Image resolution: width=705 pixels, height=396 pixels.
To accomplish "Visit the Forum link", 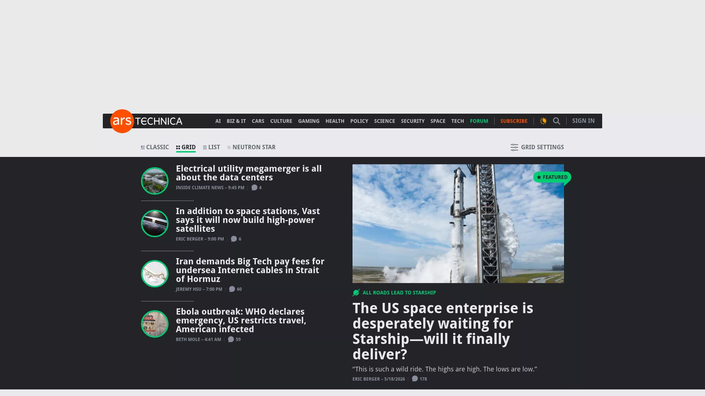I will [479, 121].
